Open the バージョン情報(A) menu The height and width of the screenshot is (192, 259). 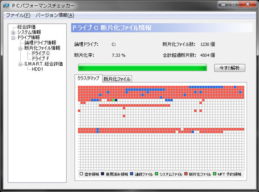[x=55, y=15]
